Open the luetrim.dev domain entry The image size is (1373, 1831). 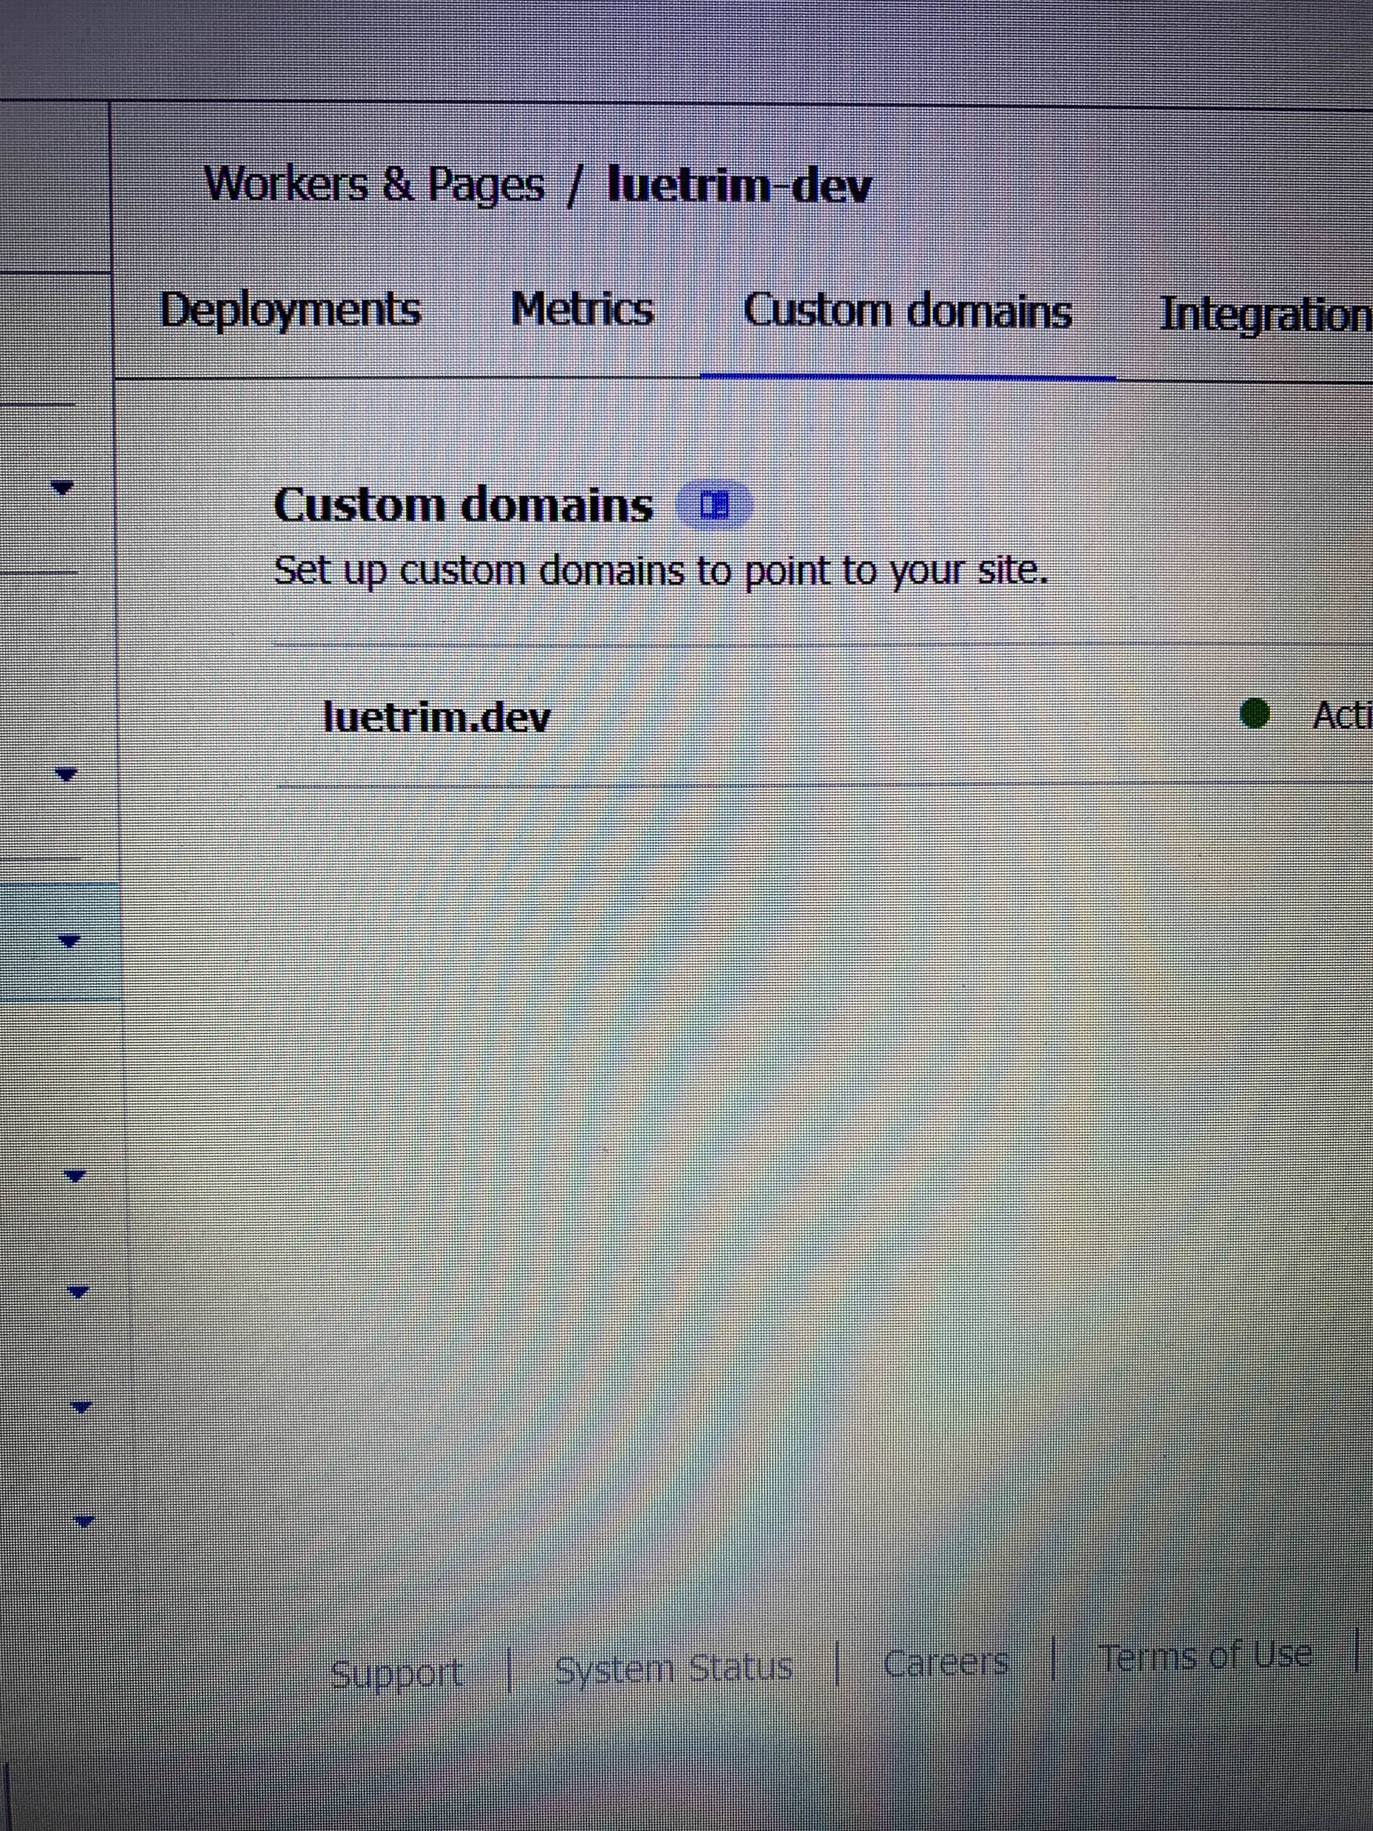coord(436,717)
